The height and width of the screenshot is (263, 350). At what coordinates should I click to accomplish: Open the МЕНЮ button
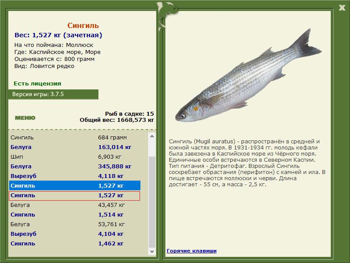pos(25,117)
